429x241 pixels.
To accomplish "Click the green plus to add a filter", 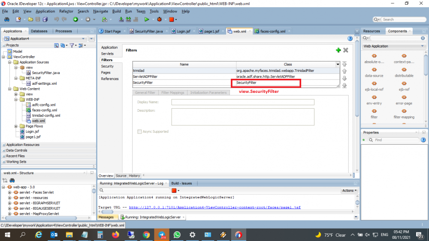I will click(x=338, y=50).
